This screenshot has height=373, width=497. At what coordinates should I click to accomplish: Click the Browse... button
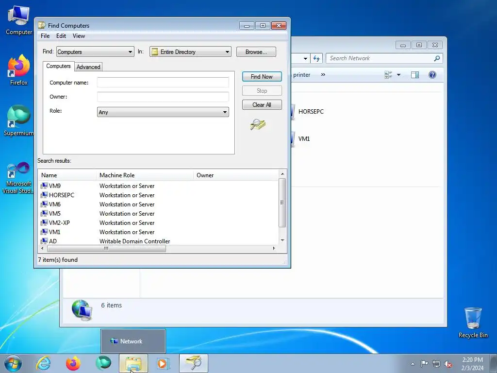pos(256,51)
